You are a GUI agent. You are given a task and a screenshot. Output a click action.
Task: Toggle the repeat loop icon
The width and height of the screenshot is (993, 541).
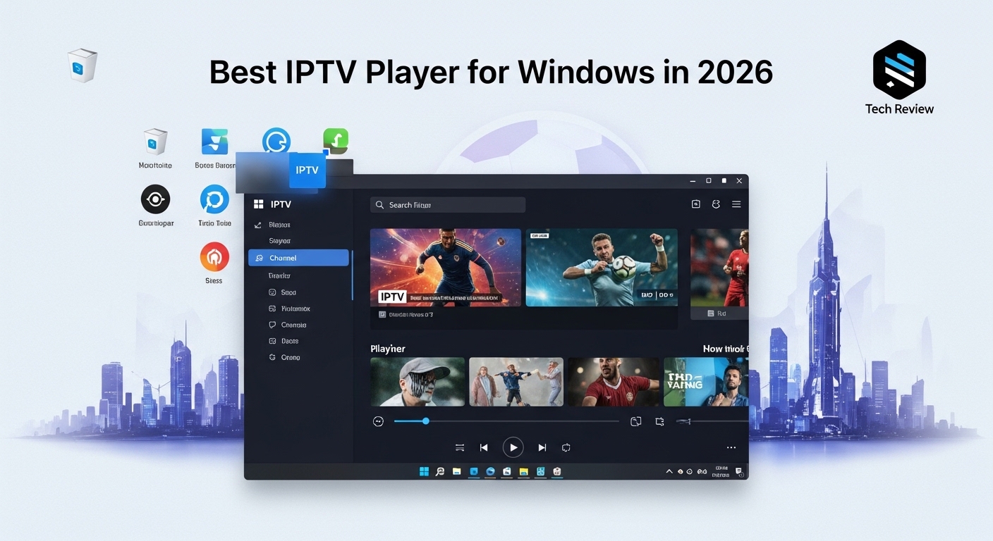[x=566, y=447]
